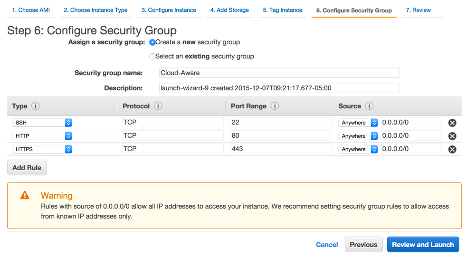Click the info icon next to Source
The height and width of the screenshot is (259, 466).
(x=369, y=106)
